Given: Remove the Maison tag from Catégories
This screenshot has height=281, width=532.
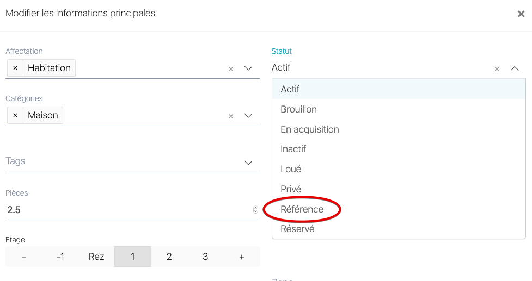Looking at the screenshot, I should pos(15,115).
